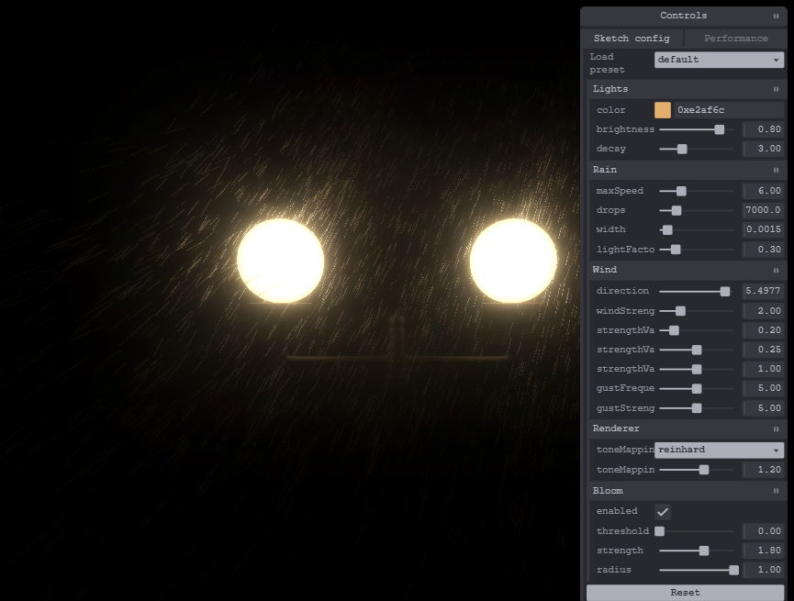Click the Renderer folder title

pos(616,428)
